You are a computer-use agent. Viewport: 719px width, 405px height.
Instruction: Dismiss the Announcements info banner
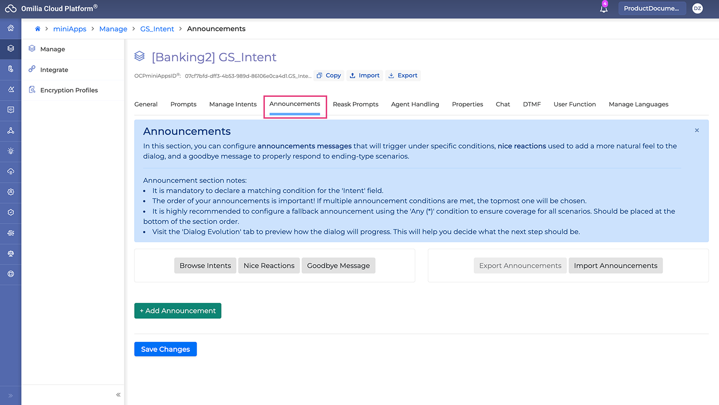(697, 130)
